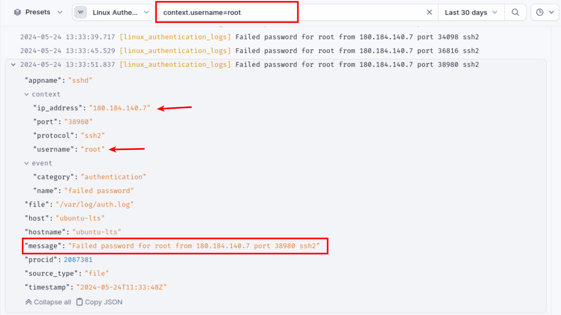Screen dimensions: 561x315
Task: Collapse the context section
Action: (x=27, y=94)
